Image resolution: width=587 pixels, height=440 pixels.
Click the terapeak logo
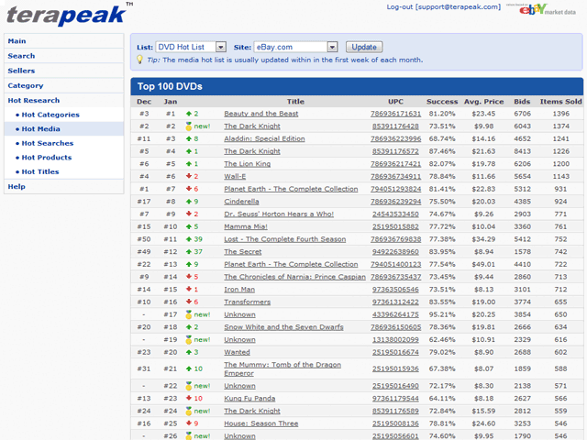tap(70, 15)
